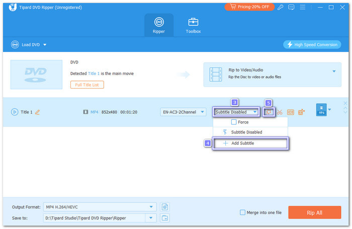
Task: Select Add Subtitle from the menu
Action: pos(250,143)
